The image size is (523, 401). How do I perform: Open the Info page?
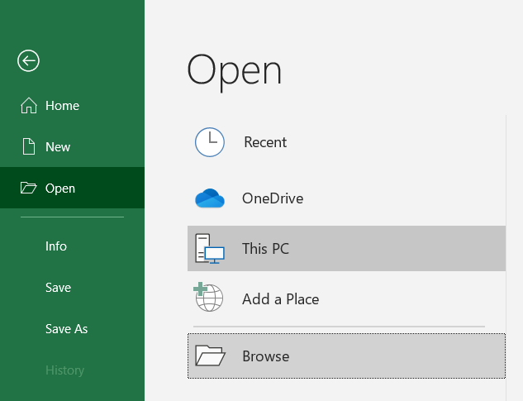pyautogui.click(x=56, y=246)
